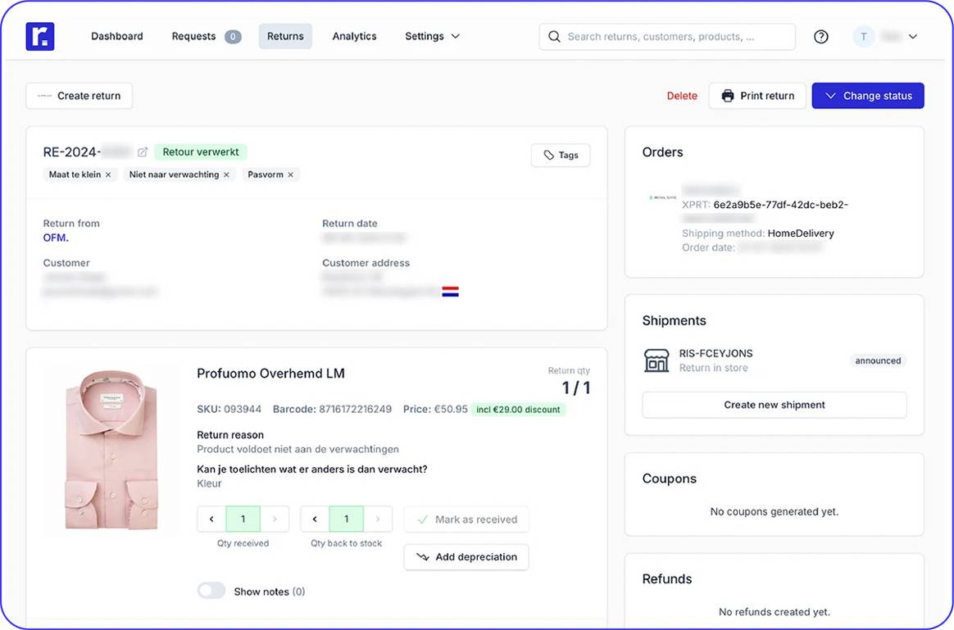This screenshot has width=954, height=630.
Task: Click the Barcode: 8716172216249 text
Action: point(332,410)
